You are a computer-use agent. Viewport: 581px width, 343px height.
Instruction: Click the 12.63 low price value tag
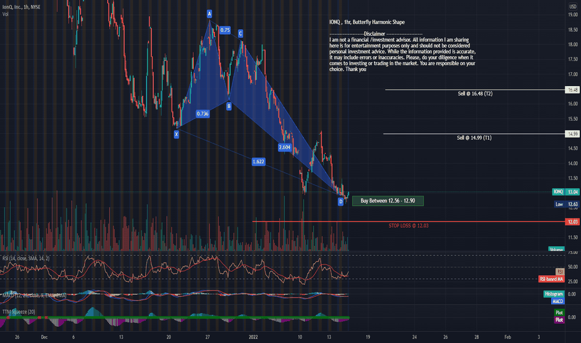pos(573,204)
